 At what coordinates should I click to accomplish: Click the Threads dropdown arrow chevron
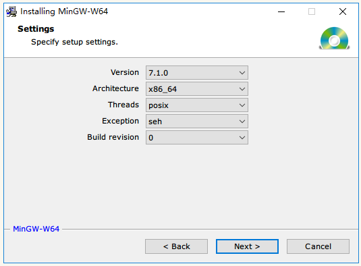pyautogui.click(x=242, y=105)
